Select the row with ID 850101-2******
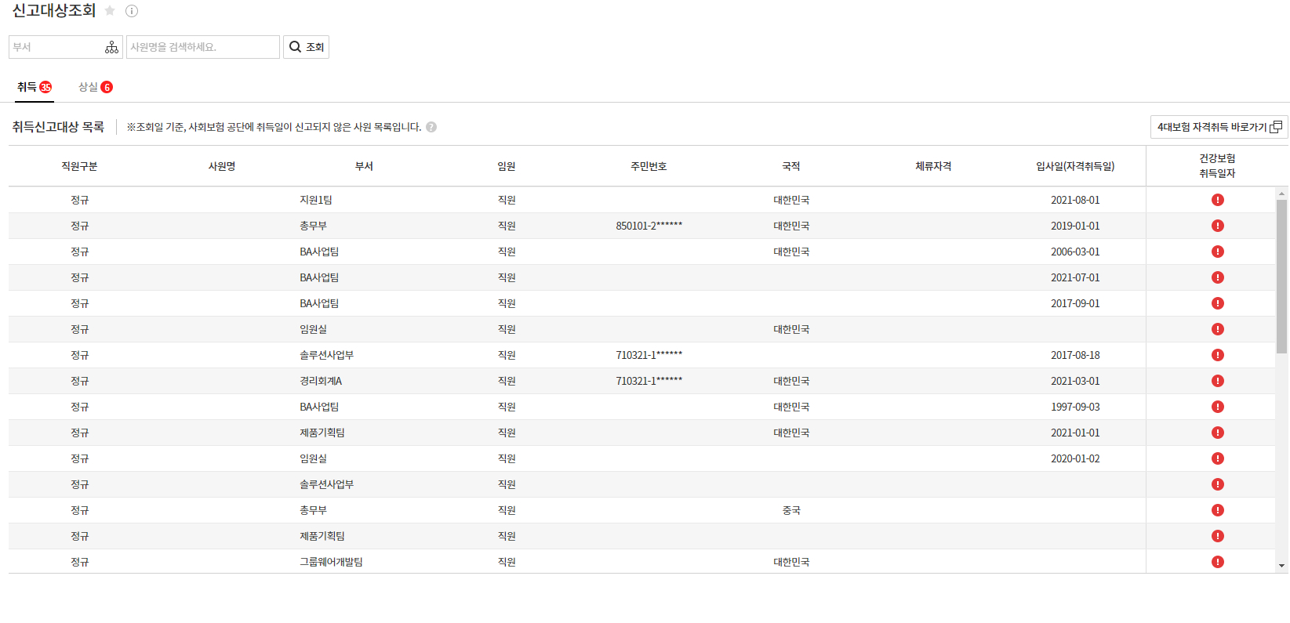Screen dimensions: 1290x623 (x=649, y=226)
